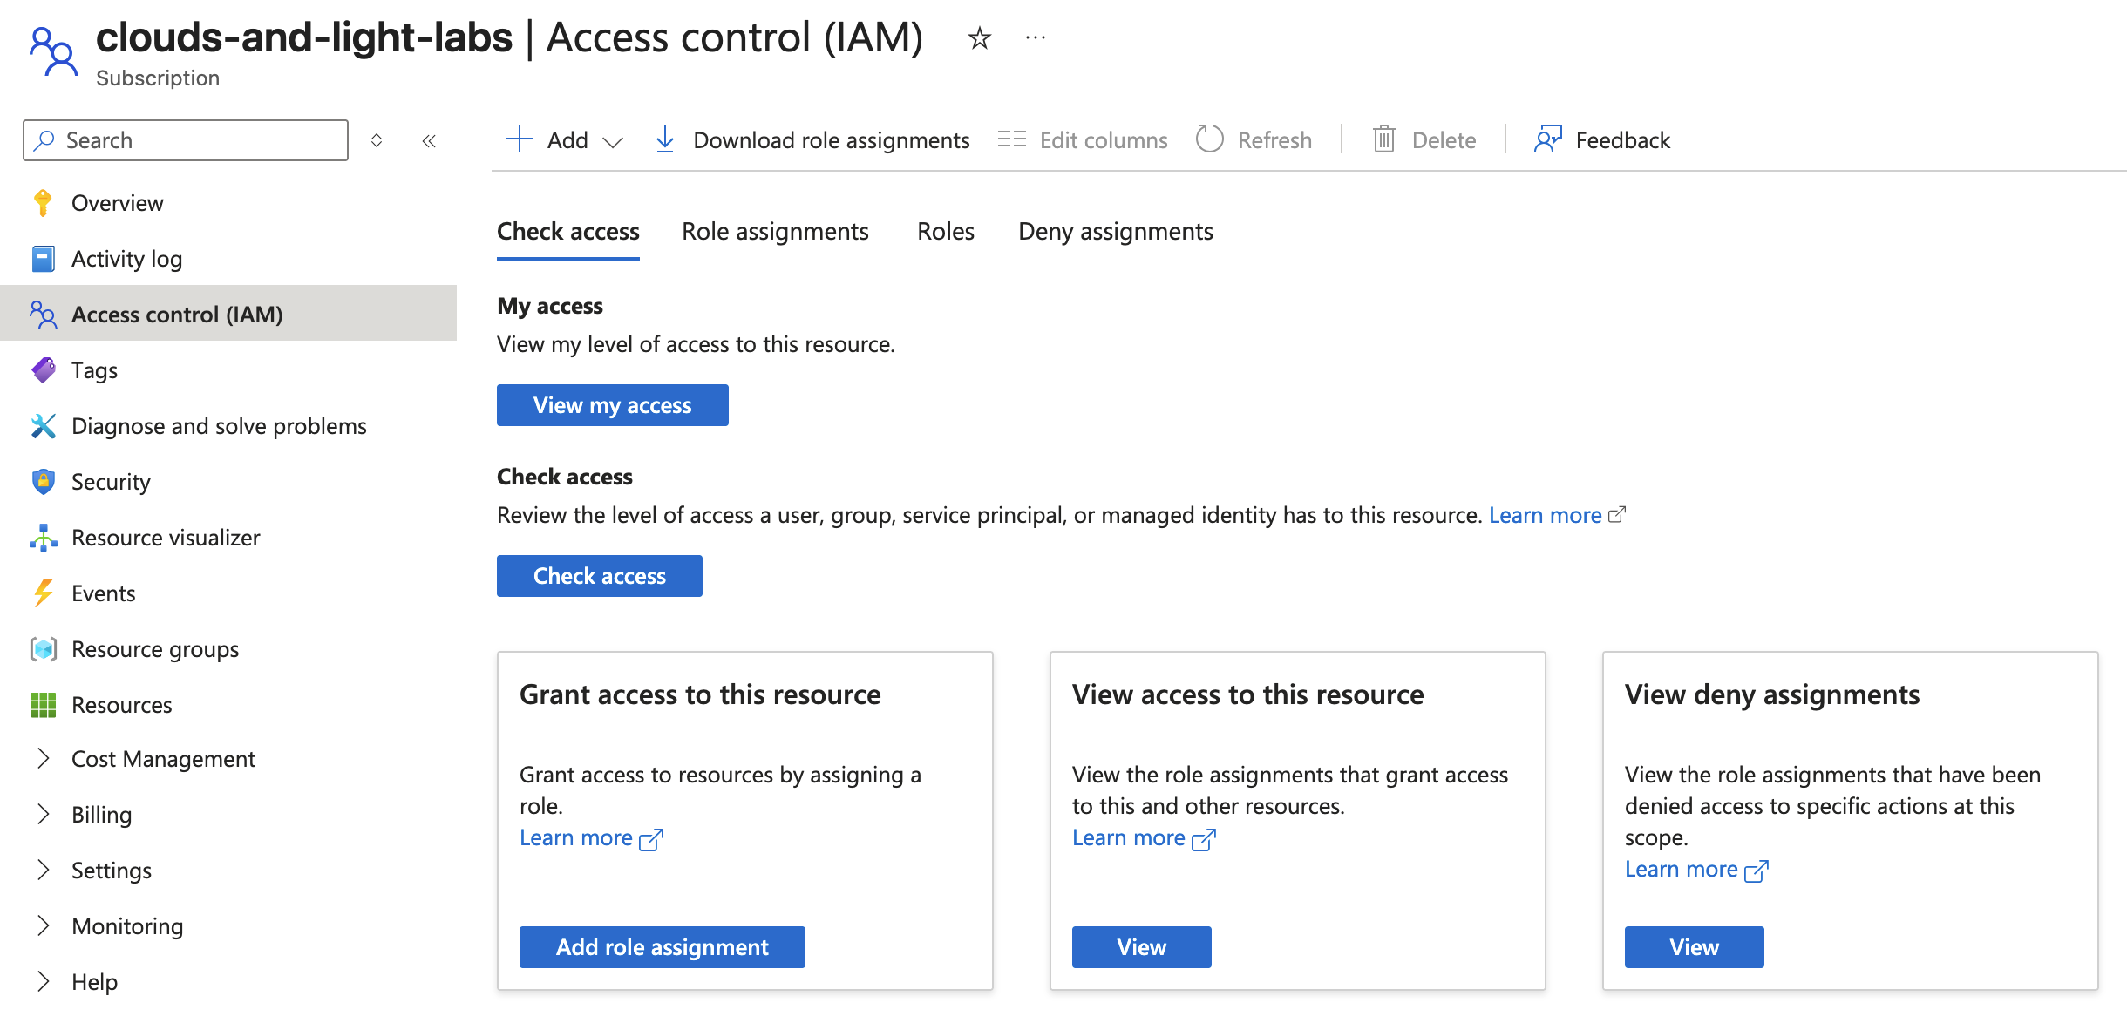
Task: Click the Resource visualizer icon
Action: click(x=43, y=538)
